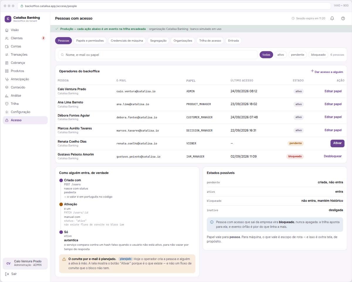Open the help question mark icon
Screen dimensions: 352x282
(x=343, y=18)
